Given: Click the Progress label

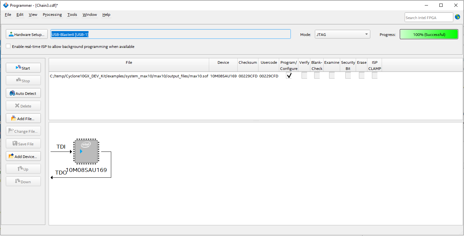Looking at the screenshot, I should 388,34.
